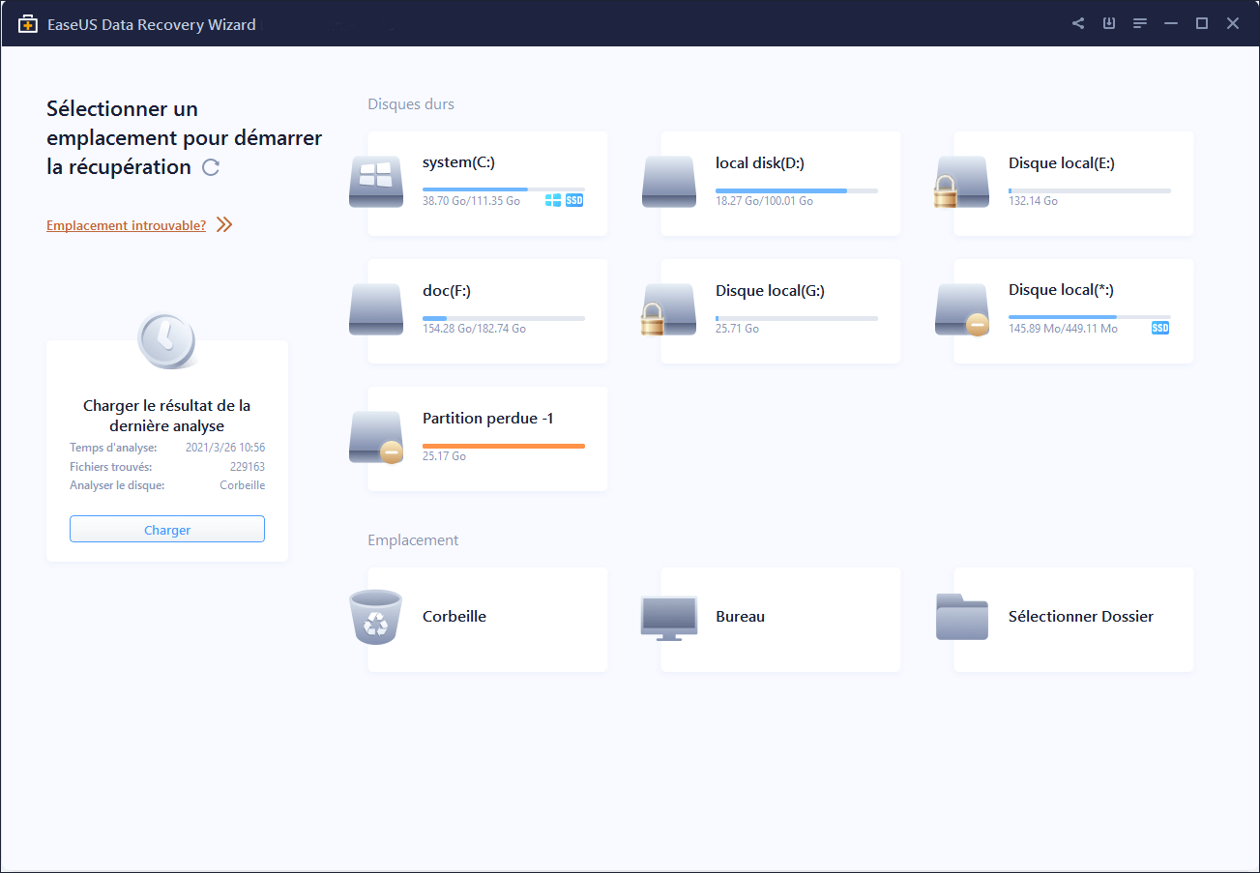The height and width of the screenshot is (873, 1260).
Task: Select the Disque local(*:) label
Action: coord(1060,290)
